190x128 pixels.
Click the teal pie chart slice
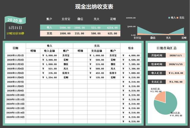[168, 106]
